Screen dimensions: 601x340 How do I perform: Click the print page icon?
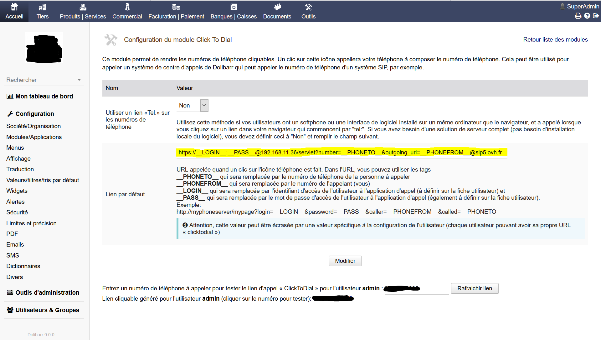[x=578, y=16]
